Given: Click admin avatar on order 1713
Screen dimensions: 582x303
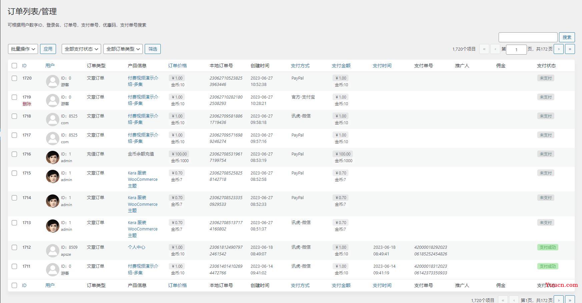Looking at the screenshot, I should tap(52, 226).
